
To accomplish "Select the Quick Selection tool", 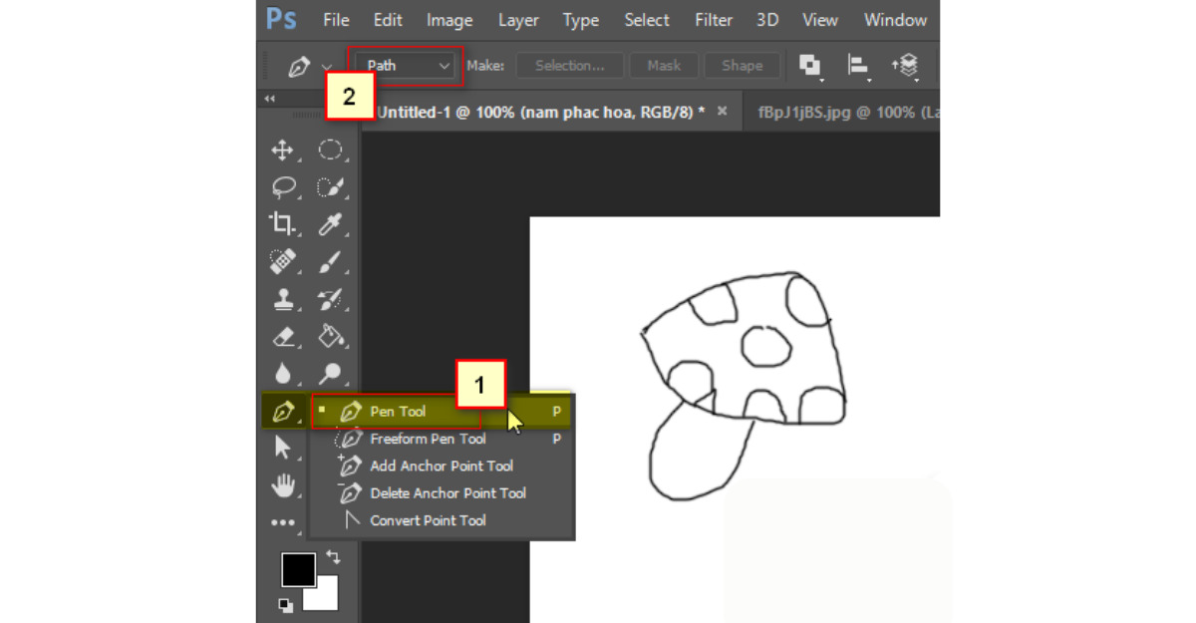I will [330, 187].
